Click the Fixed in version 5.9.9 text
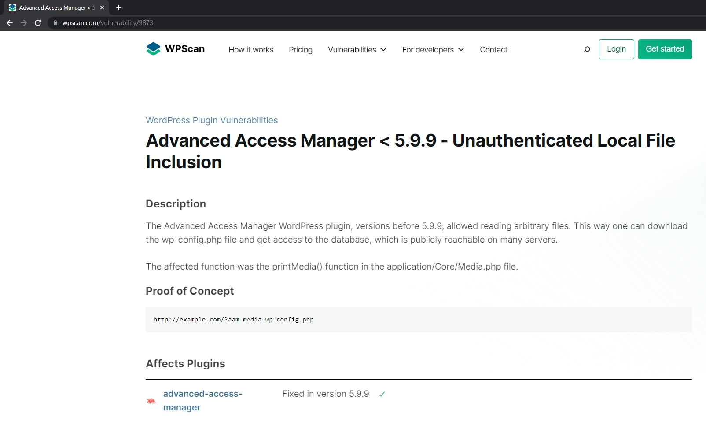The width and height of the screenshot is (706, 421). point(326,394)
